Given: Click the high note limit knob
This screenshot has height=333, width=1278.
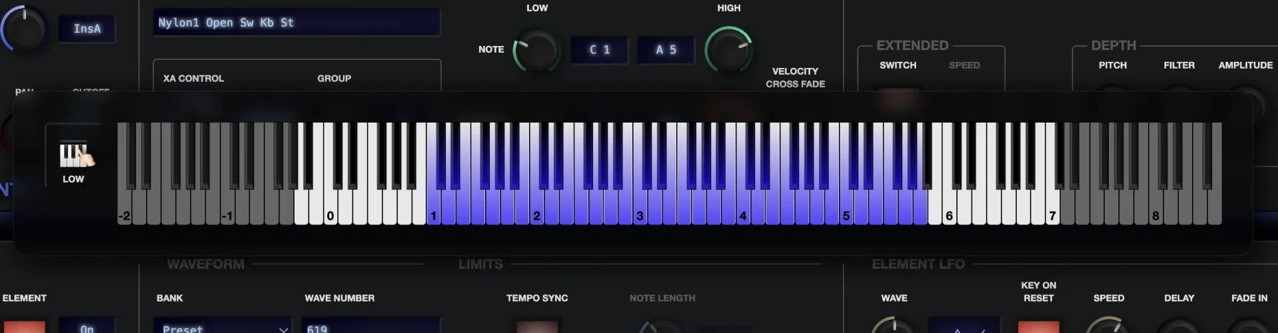Looking at the screenshot, I should pos(728,50).
